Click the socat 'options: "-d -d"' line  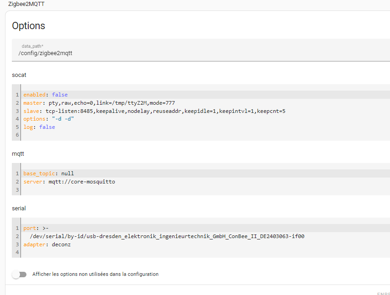[48, 119]
